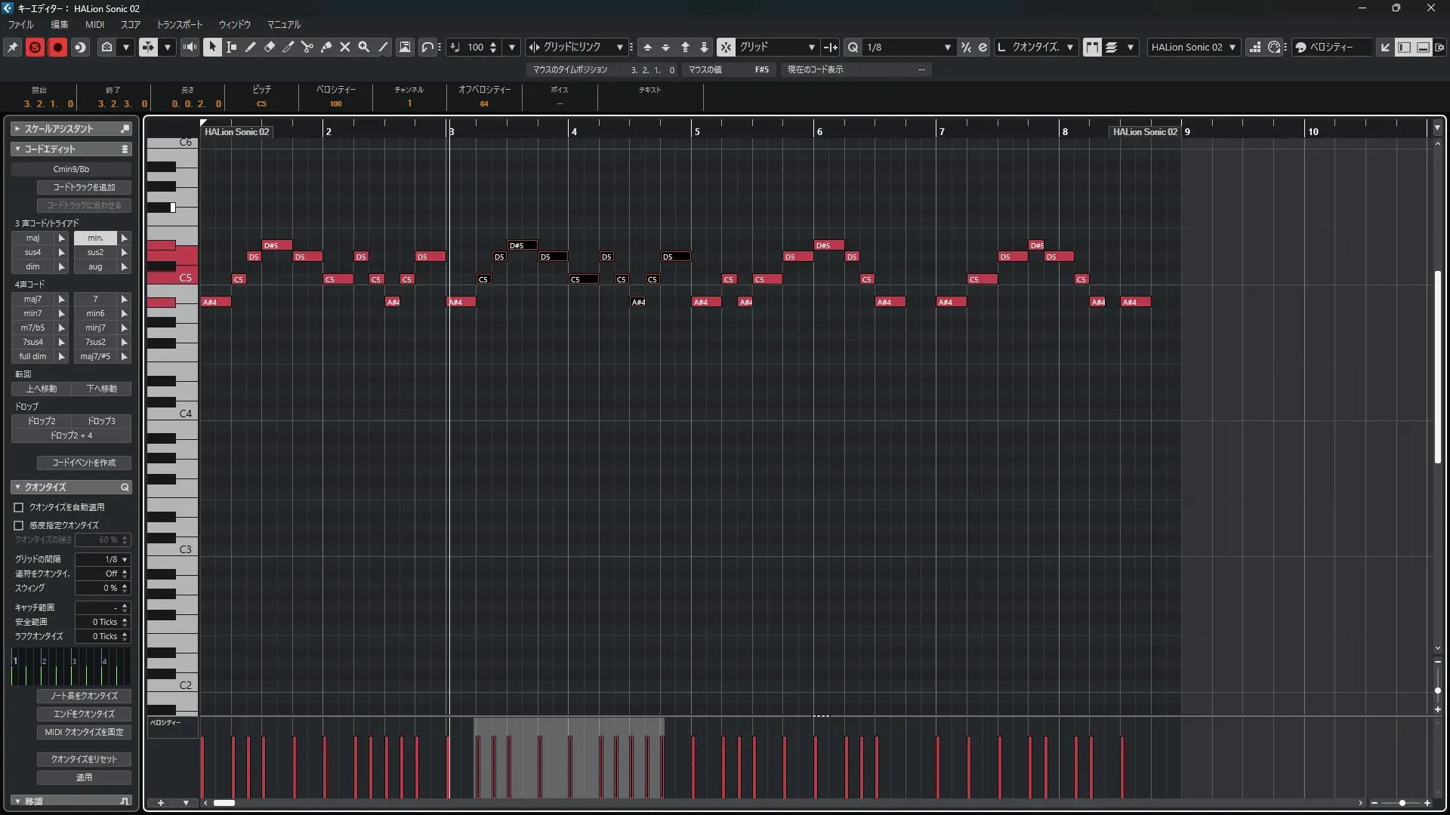Click the D#5 note in bar 3

click(522, 245)
